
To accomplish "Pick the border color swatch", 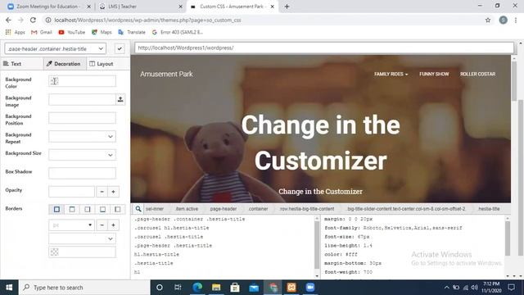I will click(x=55, y=252).
